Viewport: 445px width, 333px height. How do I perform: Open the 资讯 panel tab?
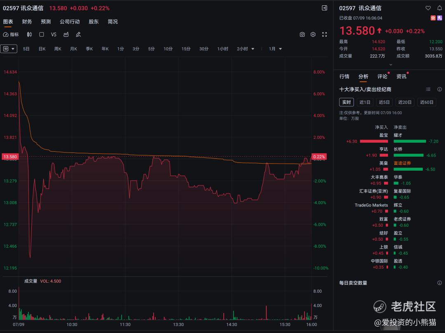click(x=401, y=76)
